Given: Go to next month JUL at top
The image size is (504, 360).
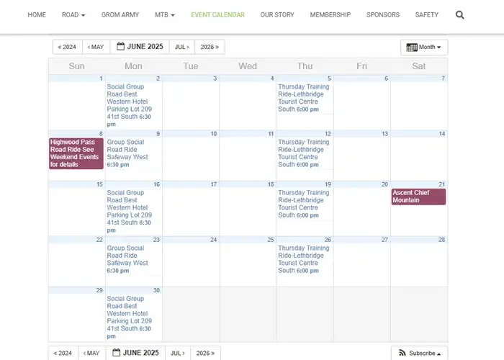Looking at the screenshot, I should click(182, 47).
